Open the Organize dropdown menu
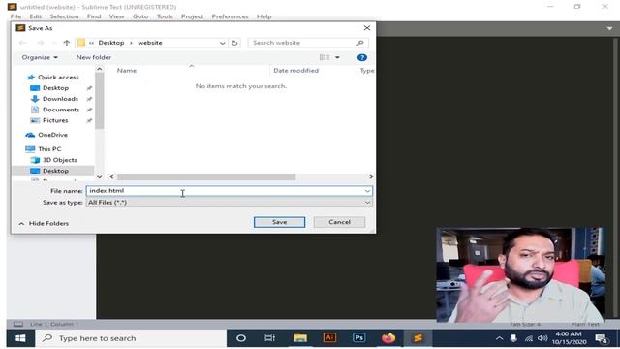 point(40,57)
